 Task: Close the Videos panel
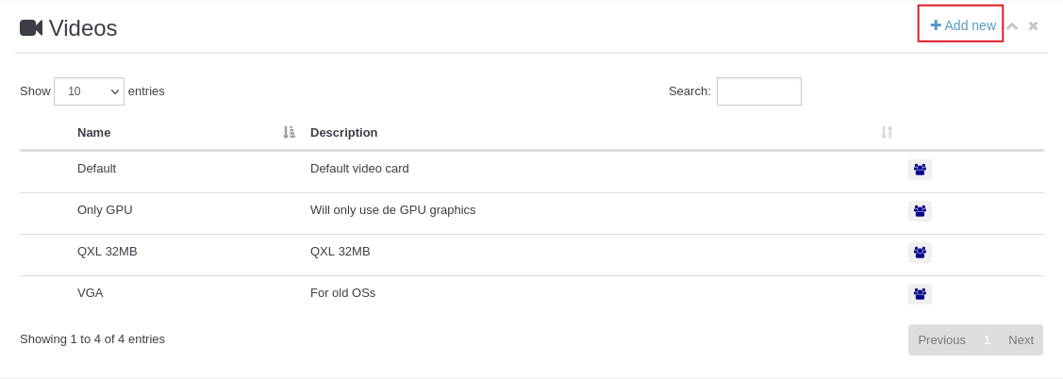(x=1033, y=26)
